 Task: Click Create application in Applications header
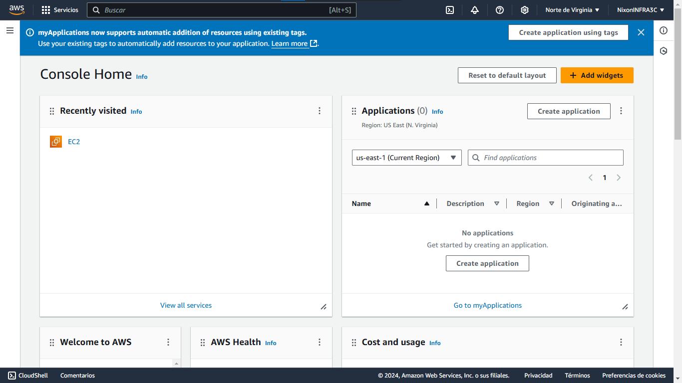[x=569, y=111]
